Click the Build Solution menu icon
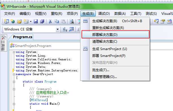This screenshot has height=111, width=173. tap(85, 21)
